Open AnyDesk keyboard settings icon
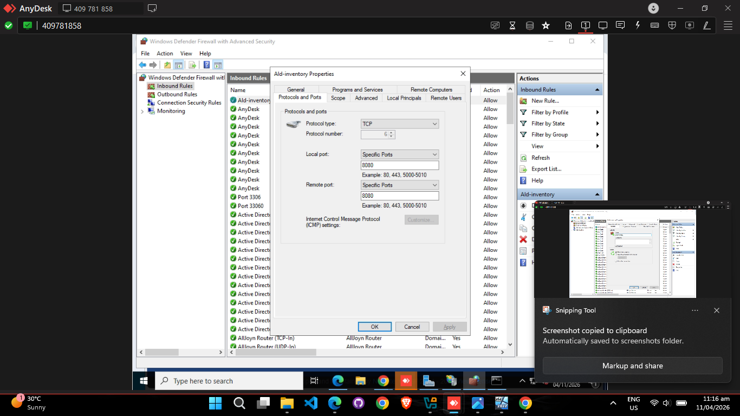 click(654, 25)
